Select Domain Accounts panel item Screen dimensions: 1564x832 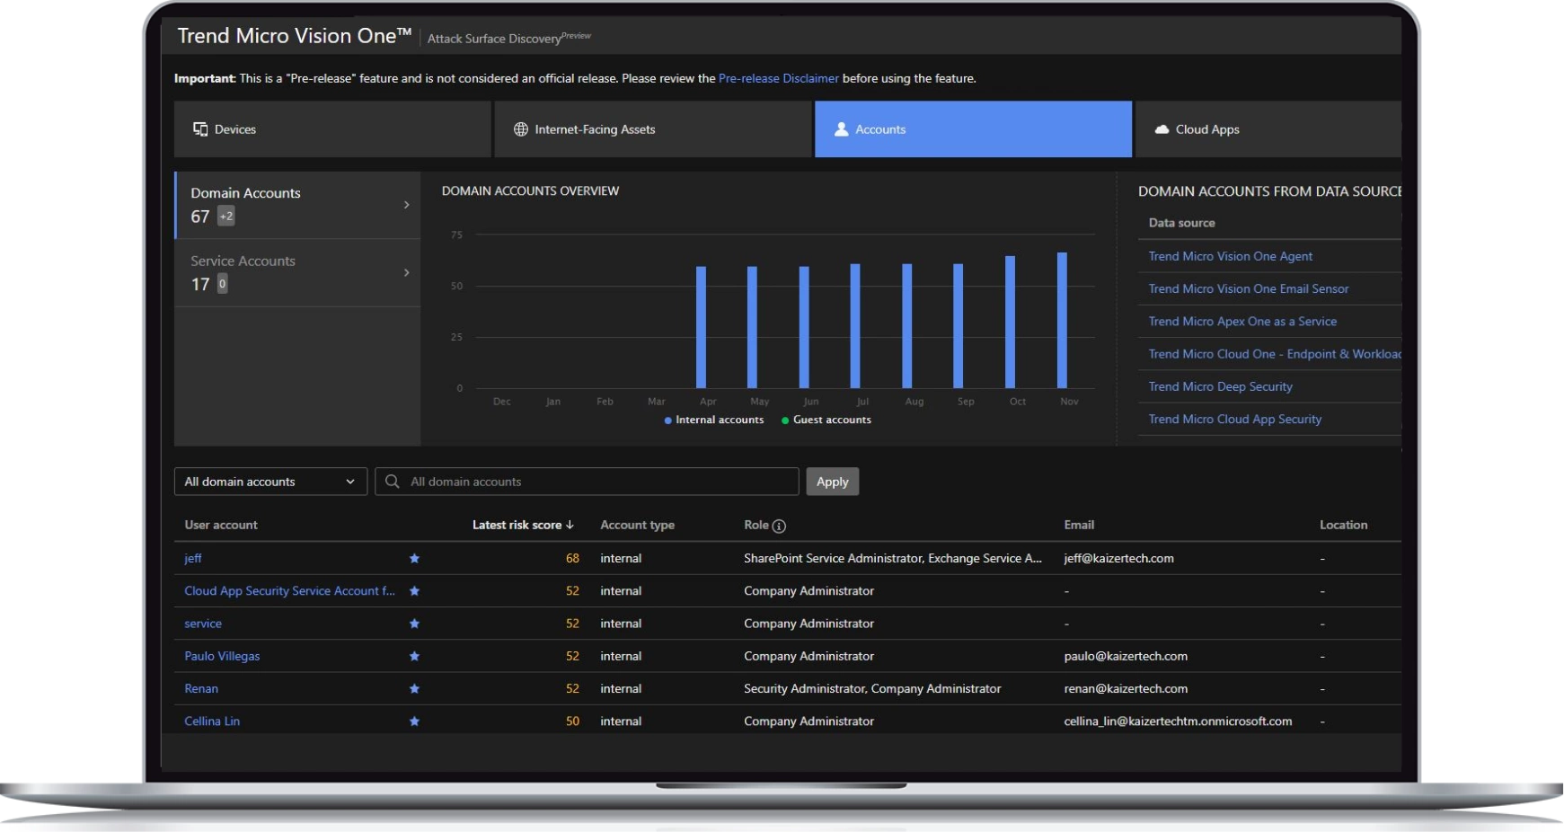(297, 205)
